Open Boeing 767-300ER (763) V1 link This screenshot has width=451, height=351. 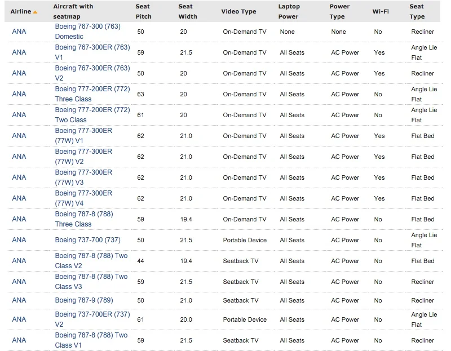(x=92, y=52)
